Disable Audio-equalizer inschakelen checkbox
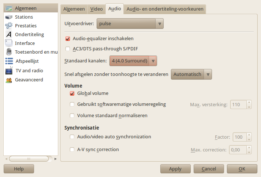Screen dimensions: 261x177 [68, 39]
